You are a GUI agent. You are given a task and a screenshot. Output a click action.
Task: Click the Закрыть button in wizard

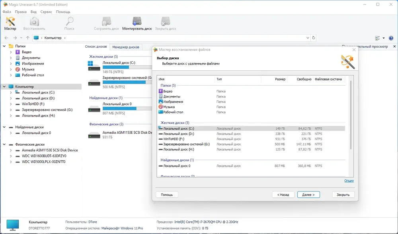pos(343,195)
